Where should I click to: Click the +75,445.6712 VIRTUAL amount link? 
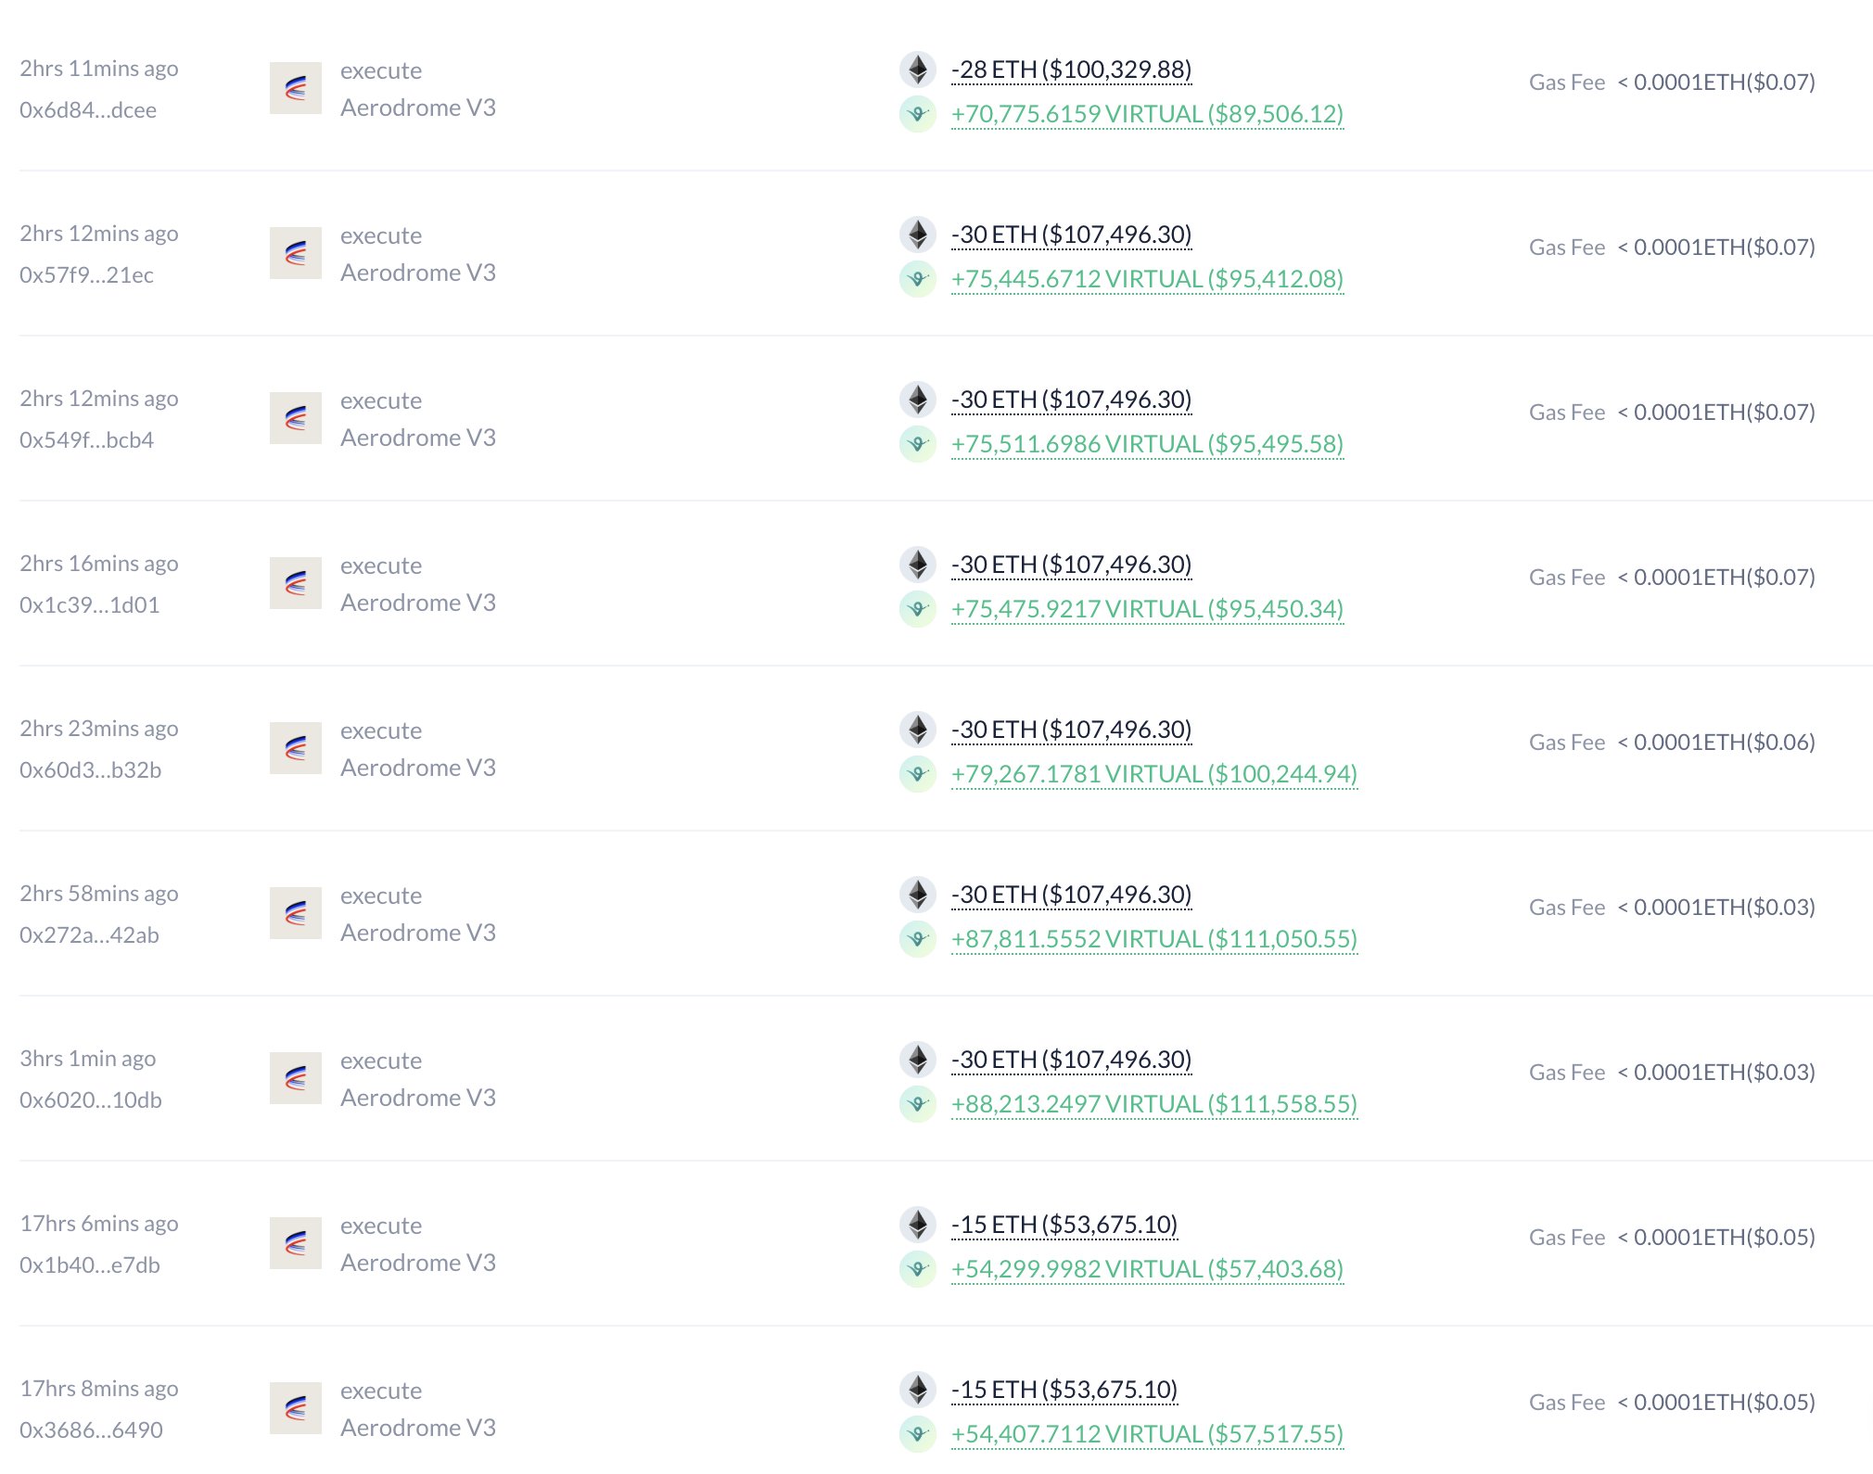1147,279
